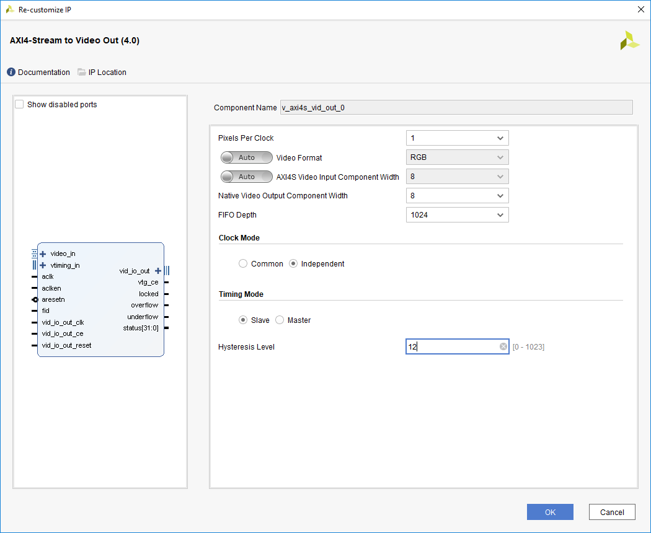Click the Vivado logo in title bar
This screenshot has height=533, width=651.
point(10,9)
